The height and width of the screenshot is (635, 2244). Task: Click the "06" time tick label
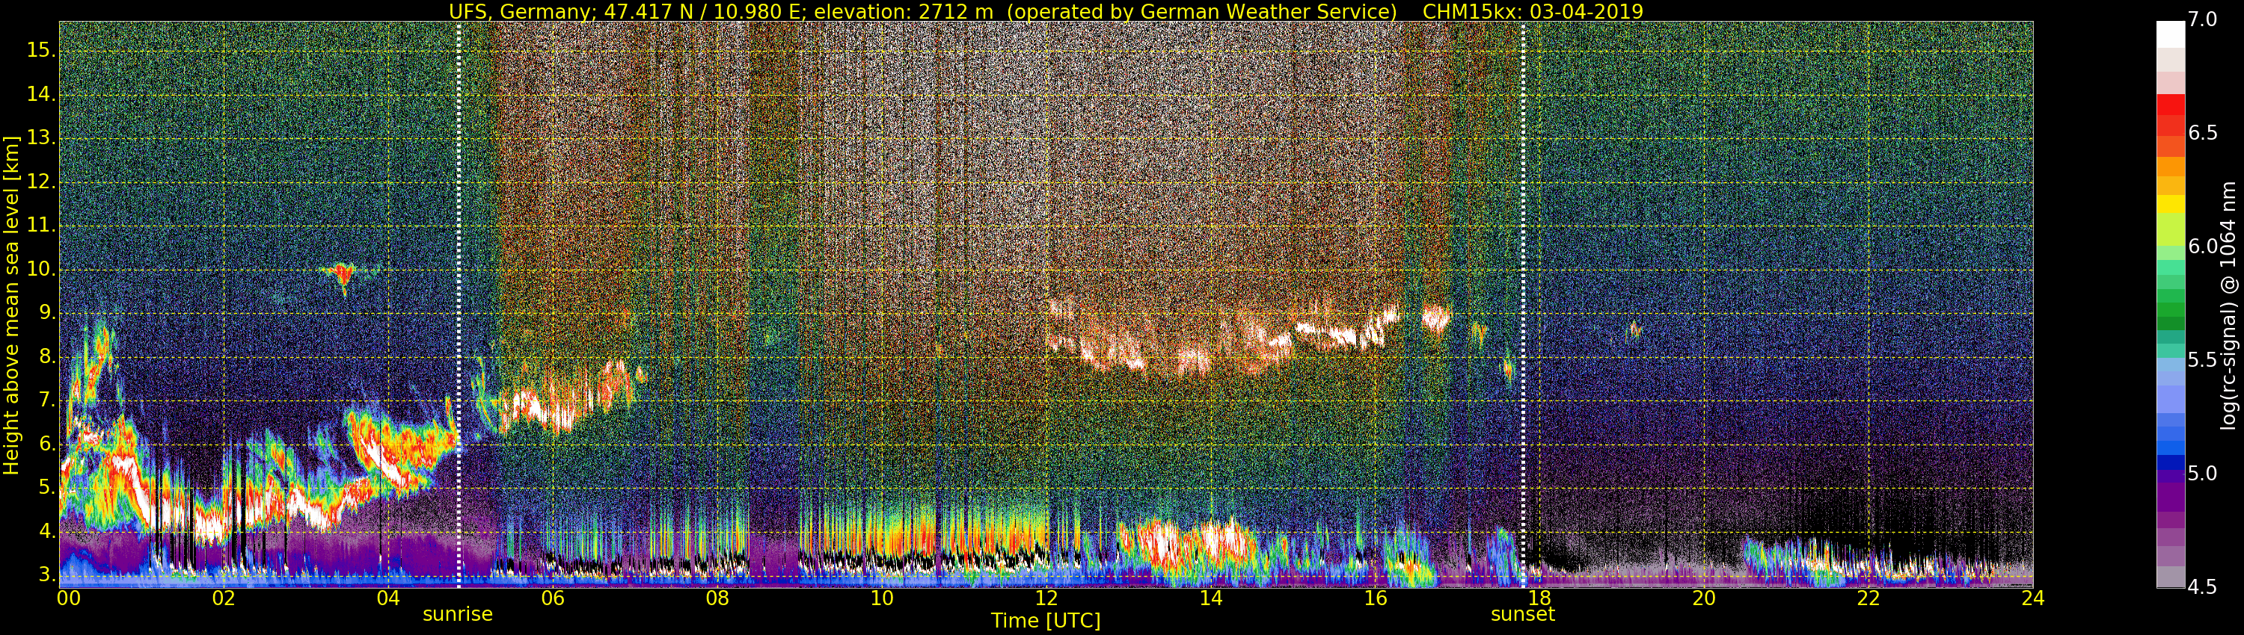click(x=552, y=598)
